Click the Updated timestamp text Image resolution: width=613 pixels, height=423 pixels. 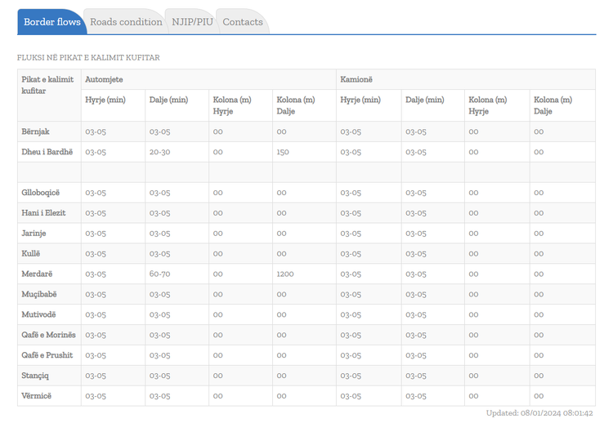coord(539,413)
